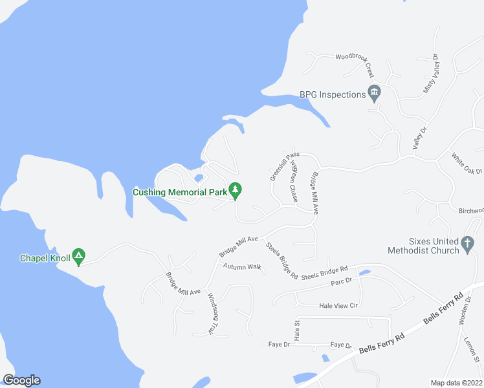The width and height of the screenshot is (484, 388).
Task: Click the Autumn Walk street label
Action: tap(242, 266)
